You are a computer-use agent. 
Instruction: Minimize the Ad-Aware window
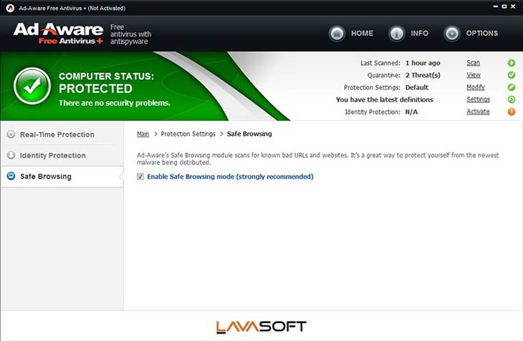[x=496, y=6]
